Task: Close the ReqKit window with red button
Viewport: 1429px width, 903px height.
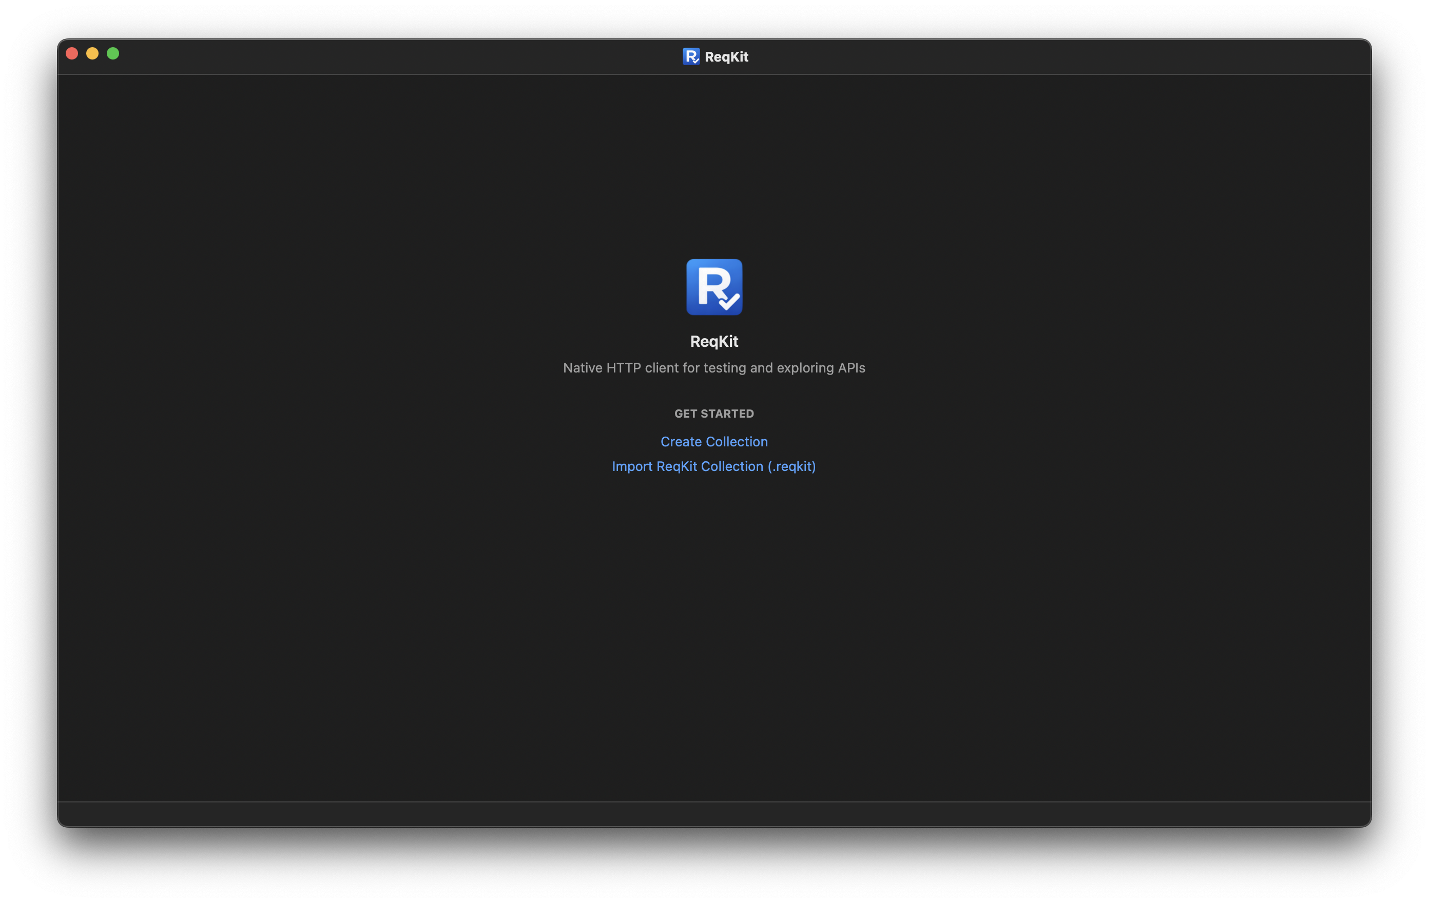Action: click(x=72, y=53)
